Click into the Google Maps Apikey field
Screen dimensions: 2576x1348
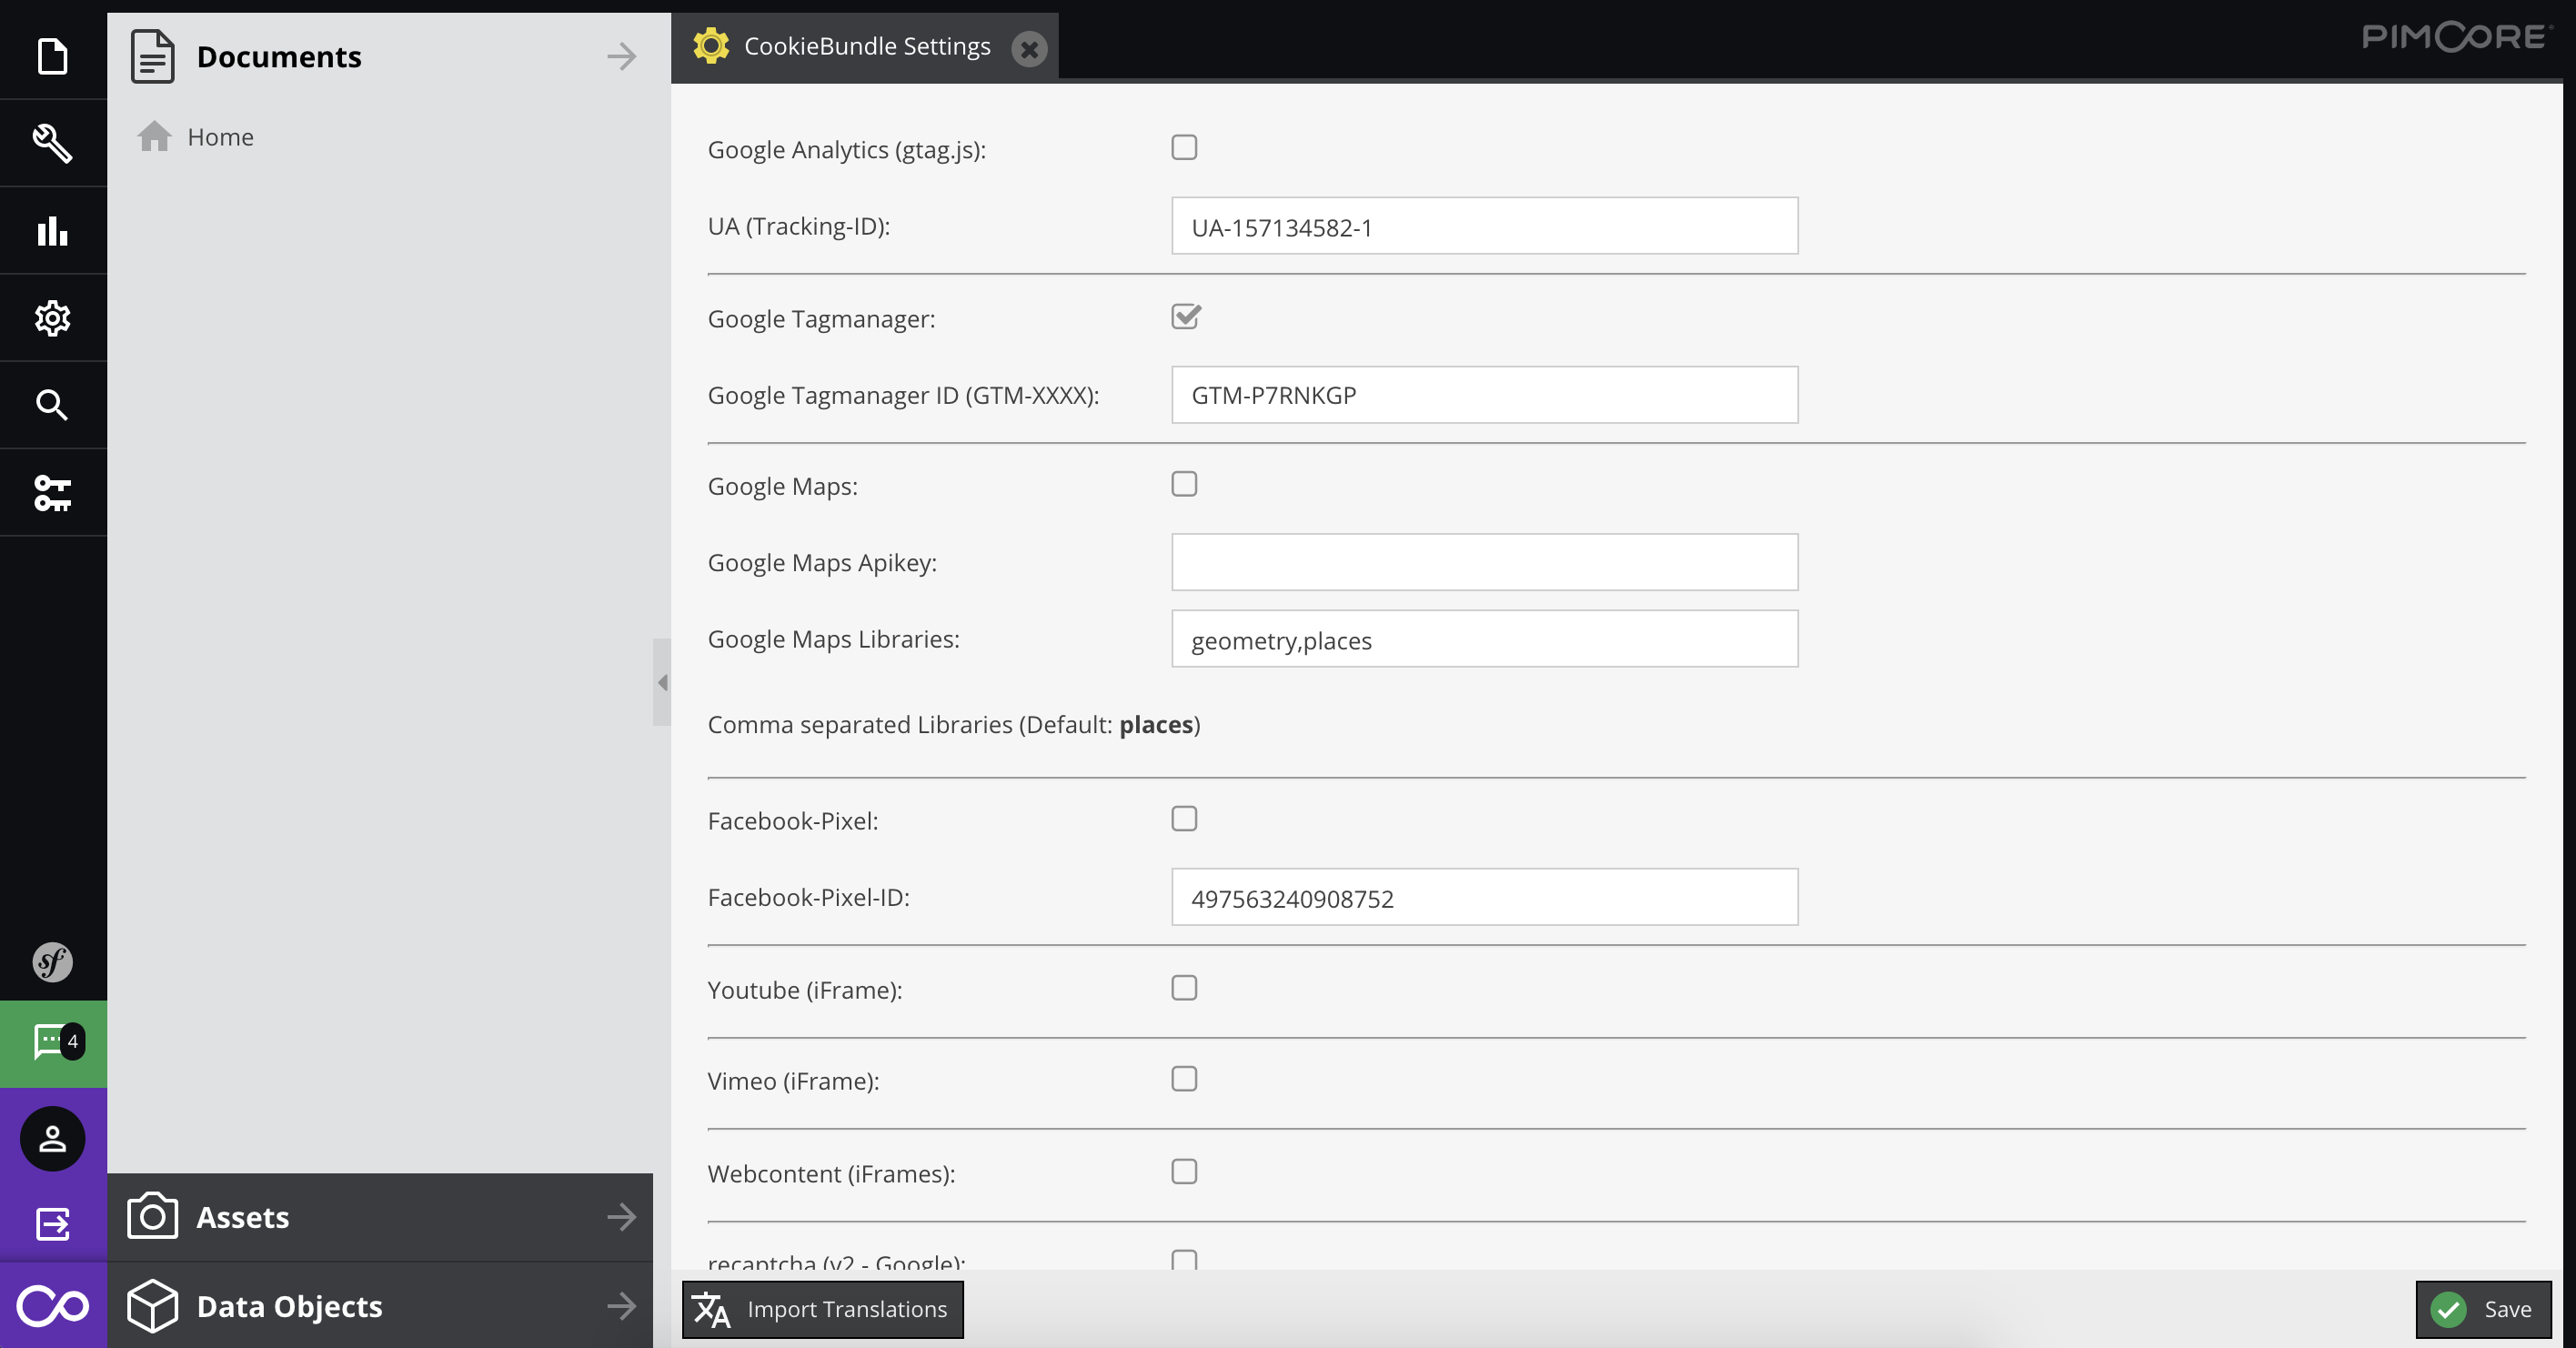1484,562
